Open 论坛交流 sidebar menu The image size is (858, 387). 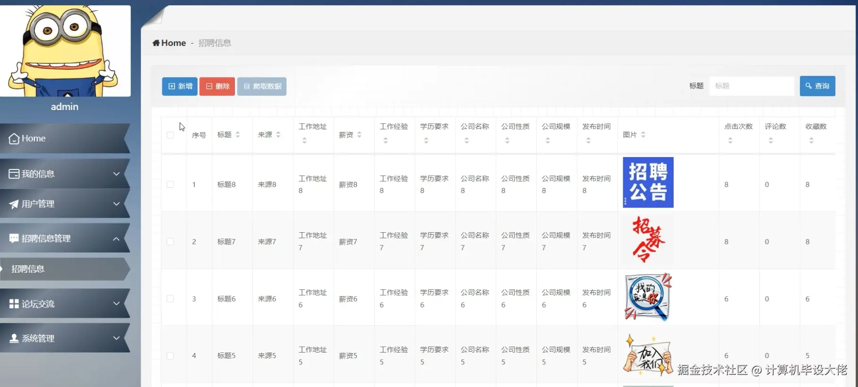(x=65, y=304)
